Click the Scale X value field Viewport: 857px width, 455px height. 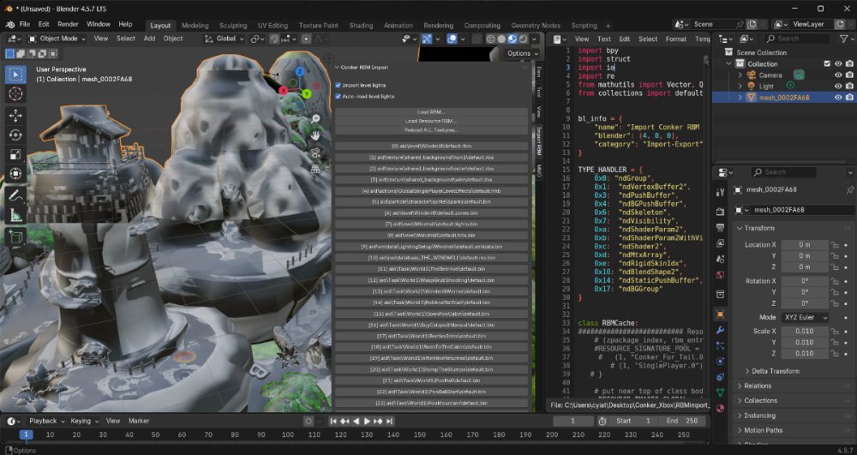click(x=805, y=331)
